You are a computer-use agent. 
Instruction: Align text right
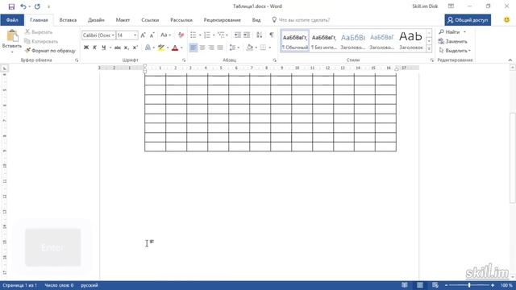click(211, 48)
